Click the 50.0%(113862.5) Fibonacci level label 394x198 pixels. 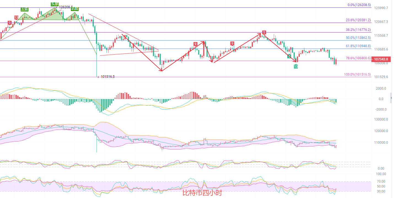click(358, 38)
